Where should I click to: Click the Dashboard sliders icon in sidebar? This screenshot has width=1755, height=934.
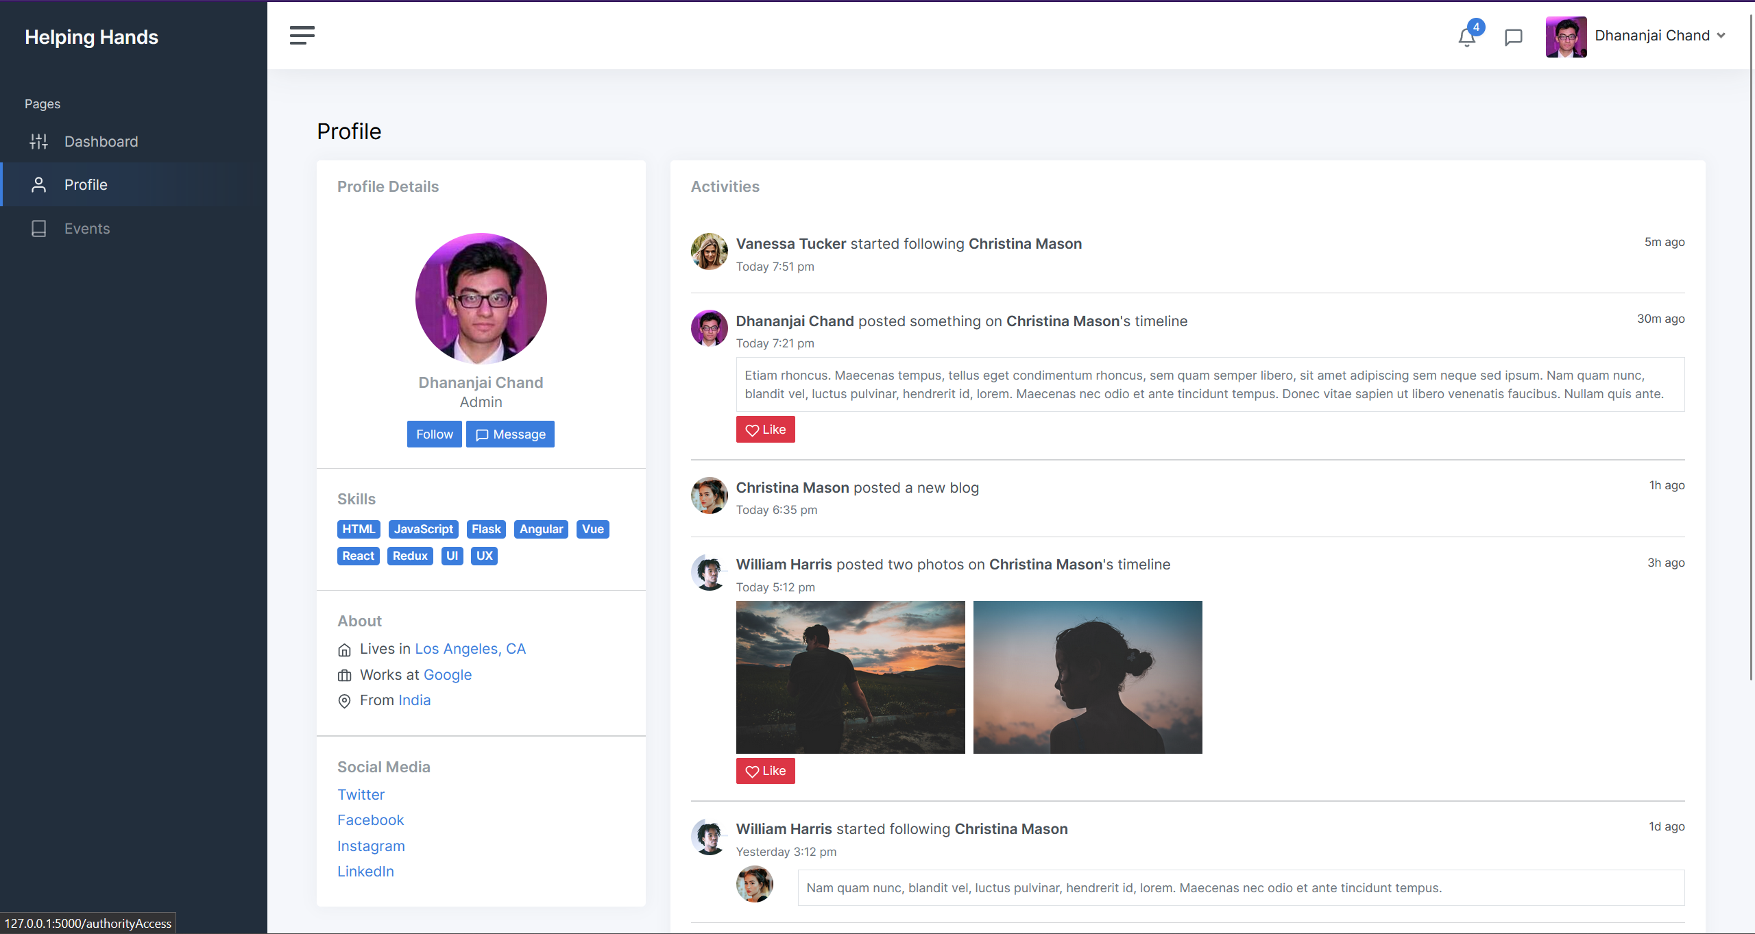point(39,142)
